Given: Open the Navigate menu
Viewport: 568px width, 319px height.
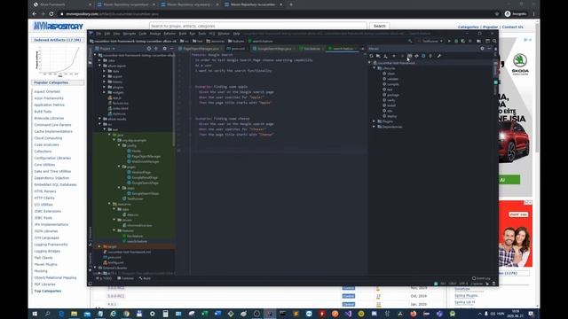Looking at the screenshot, I should coord(130,34).
